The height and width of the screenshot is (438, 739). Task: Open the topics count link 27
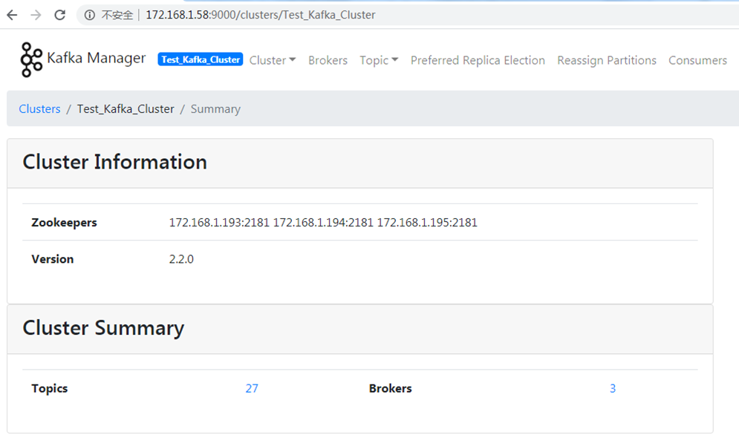click(x=252, y=388)
